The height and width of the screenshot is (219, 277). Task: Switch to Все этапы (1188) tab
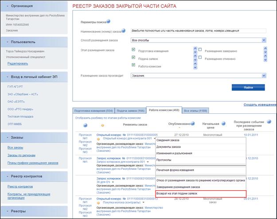[195, 111]
